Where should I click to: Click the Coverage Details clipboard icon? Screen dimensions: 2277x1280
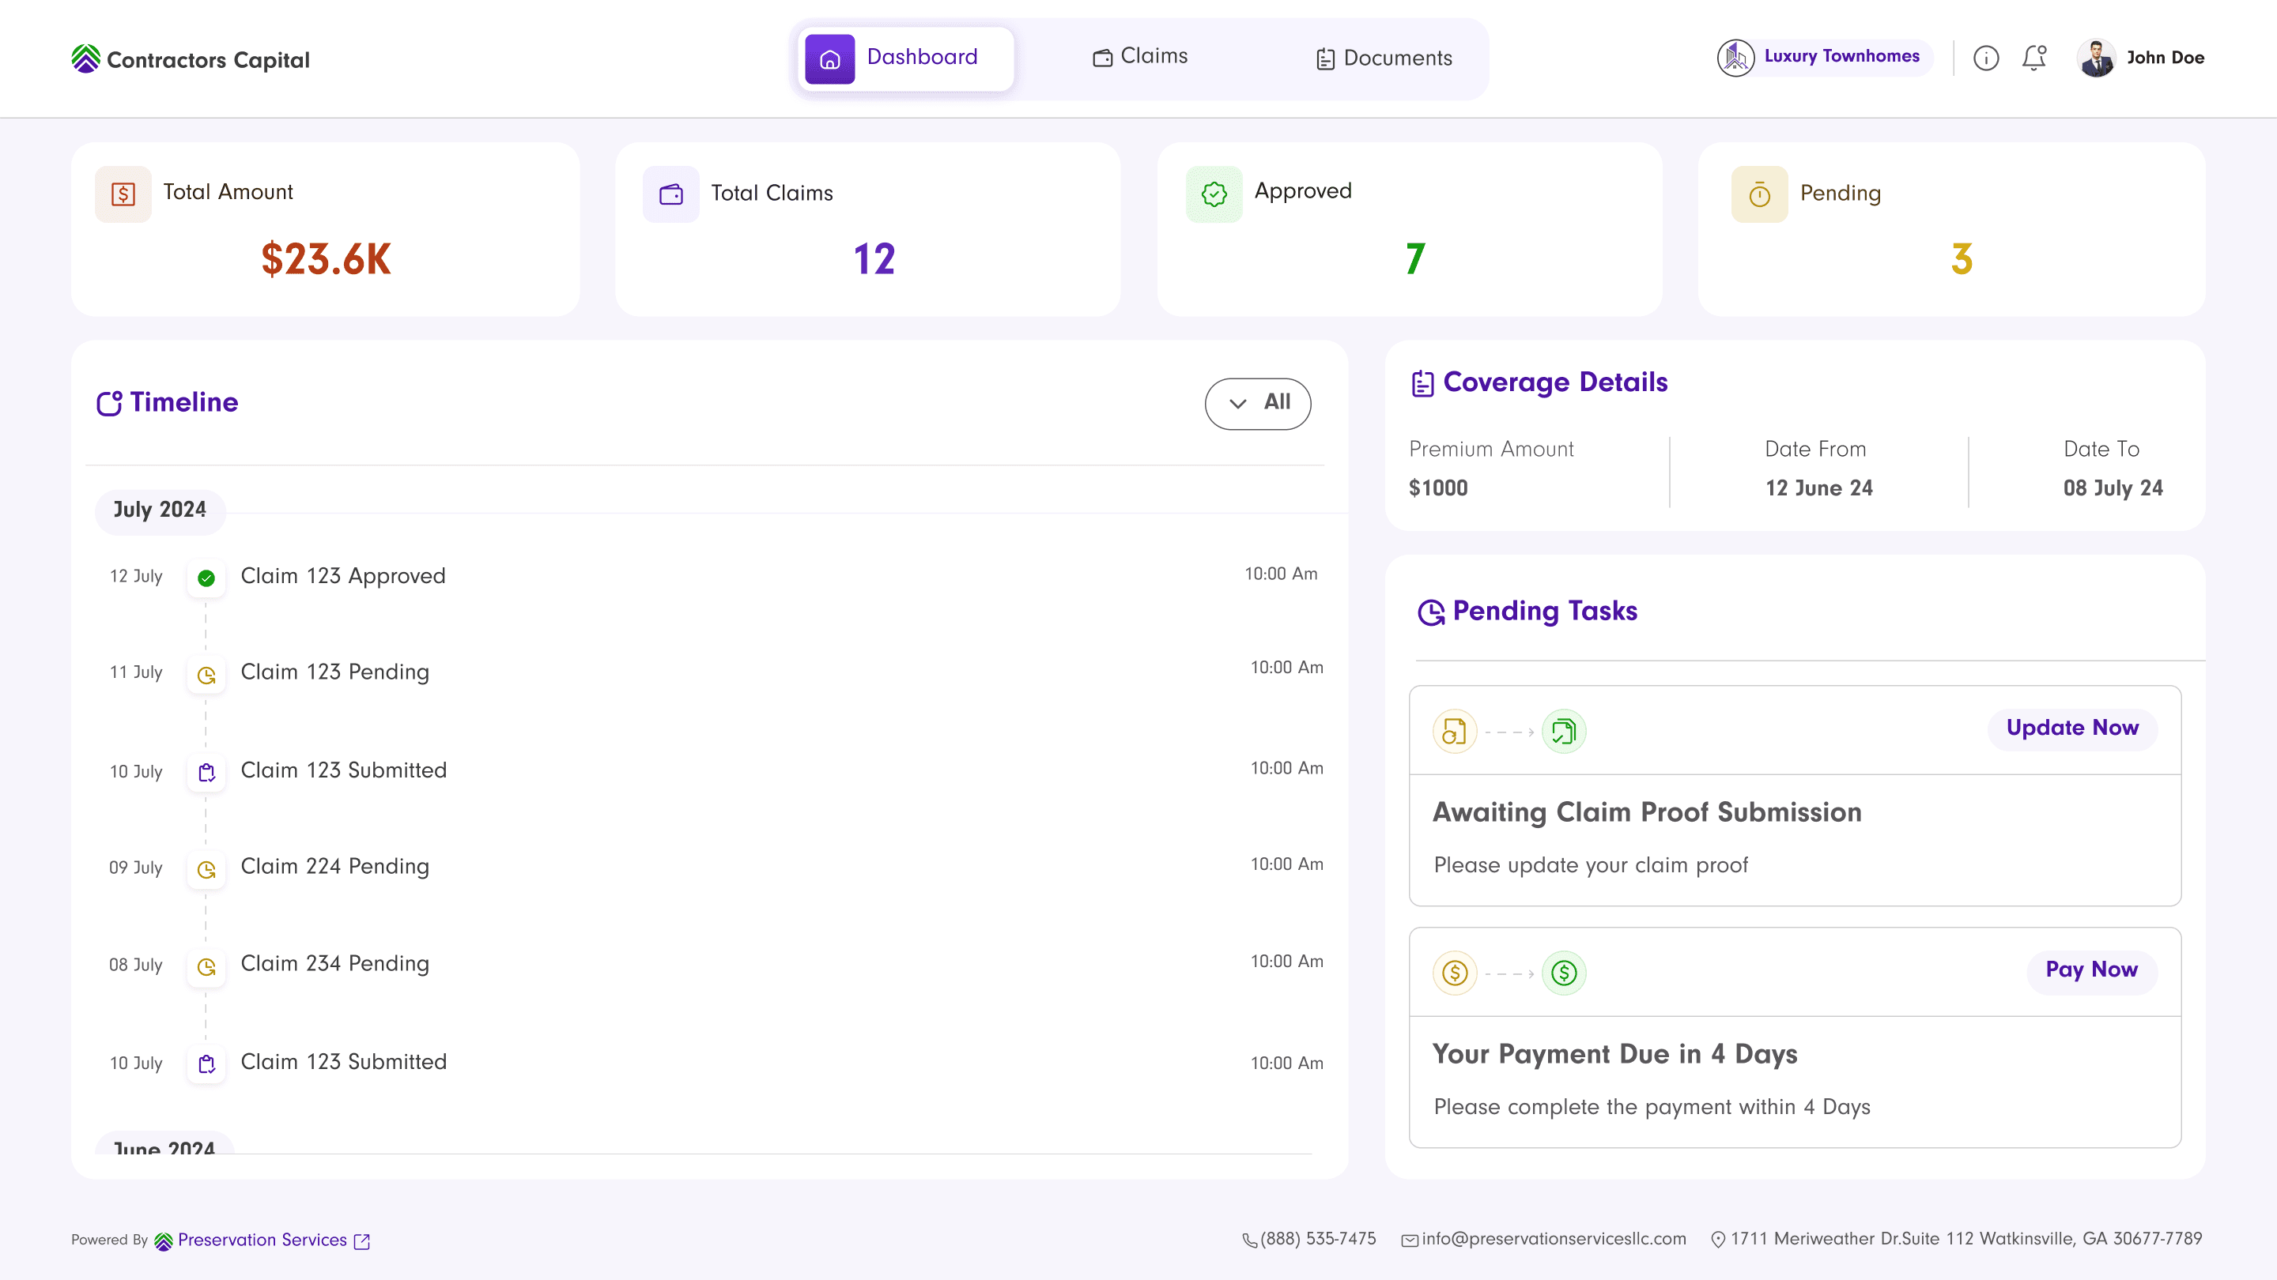pos(1422,383)
